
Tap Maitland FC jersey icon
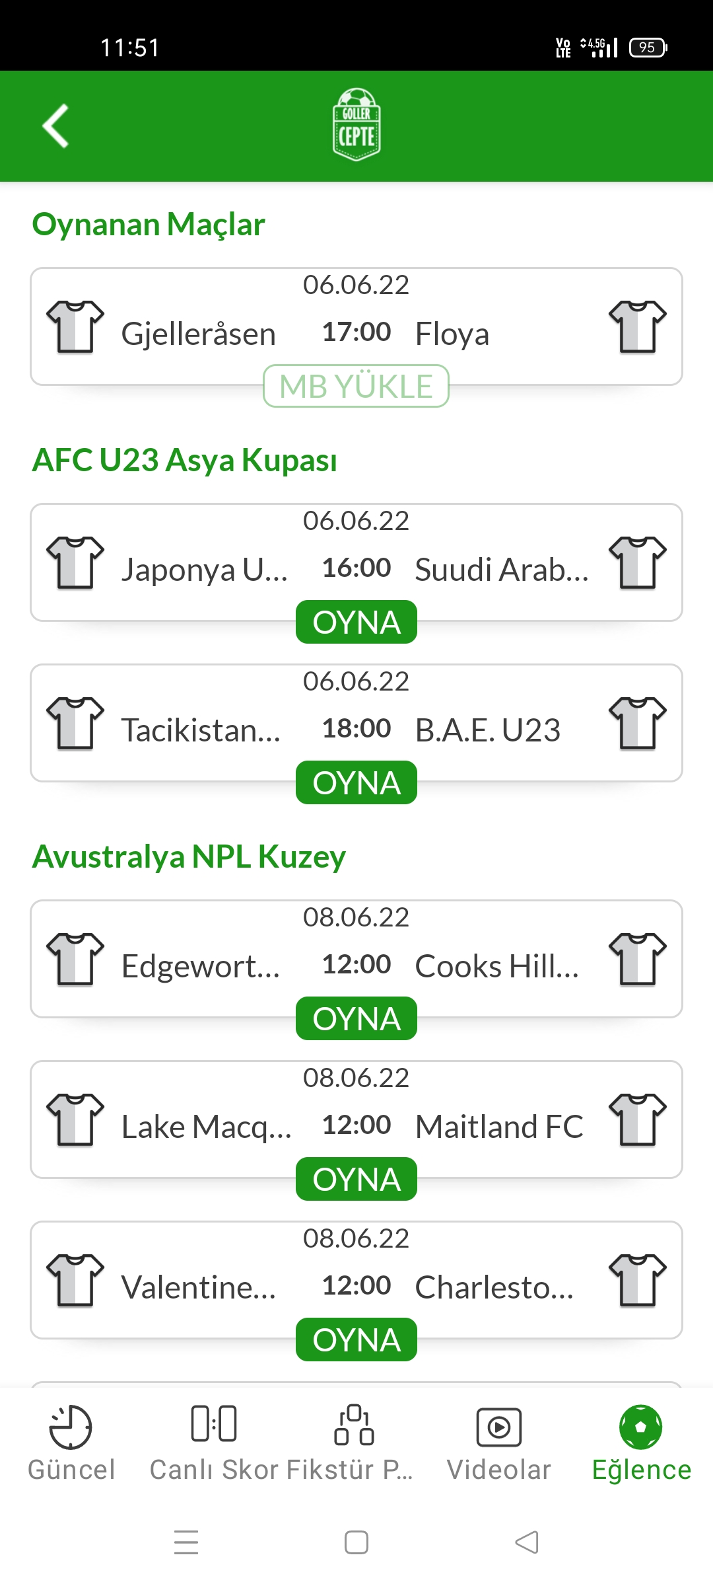point(638,1119)
